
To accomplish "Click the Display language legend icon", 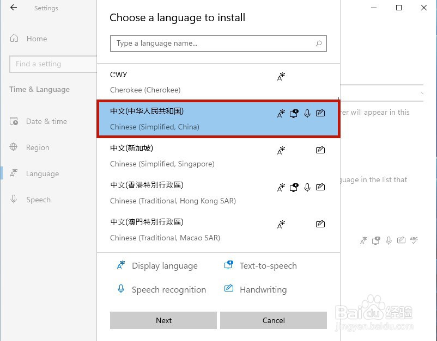I will 121,265.
